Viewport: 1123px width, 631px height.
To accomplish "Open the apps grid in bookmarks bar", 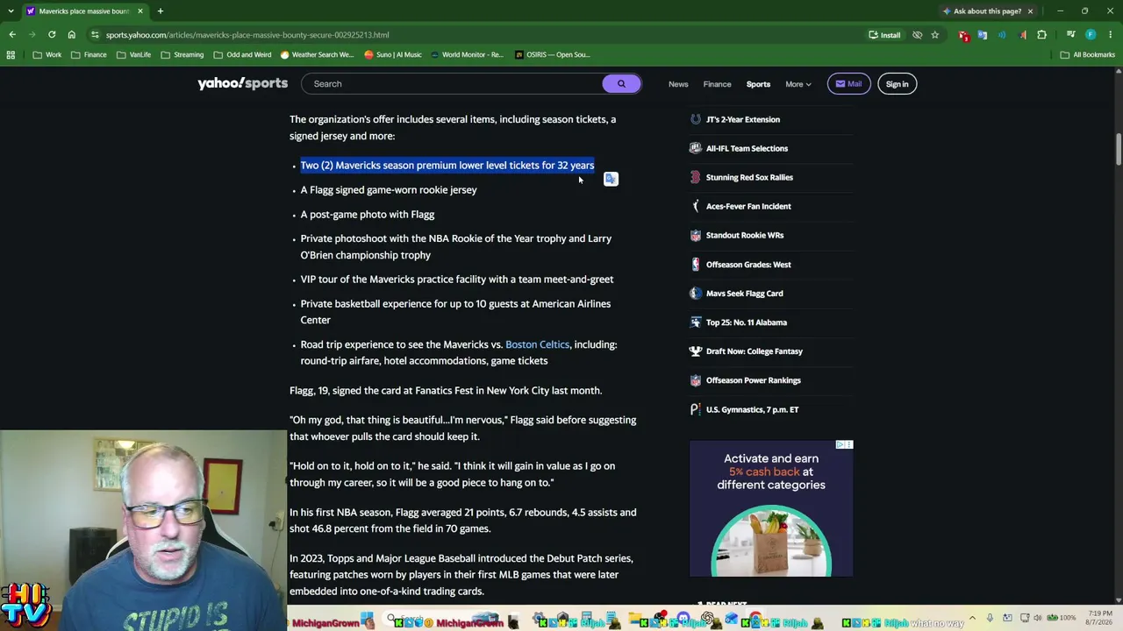I will (x=11, y=54).
